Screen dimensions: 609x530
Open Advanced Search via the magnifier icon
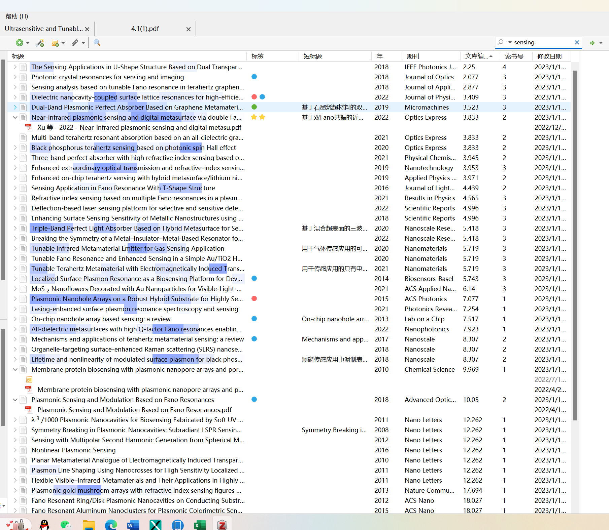point(97,43)
